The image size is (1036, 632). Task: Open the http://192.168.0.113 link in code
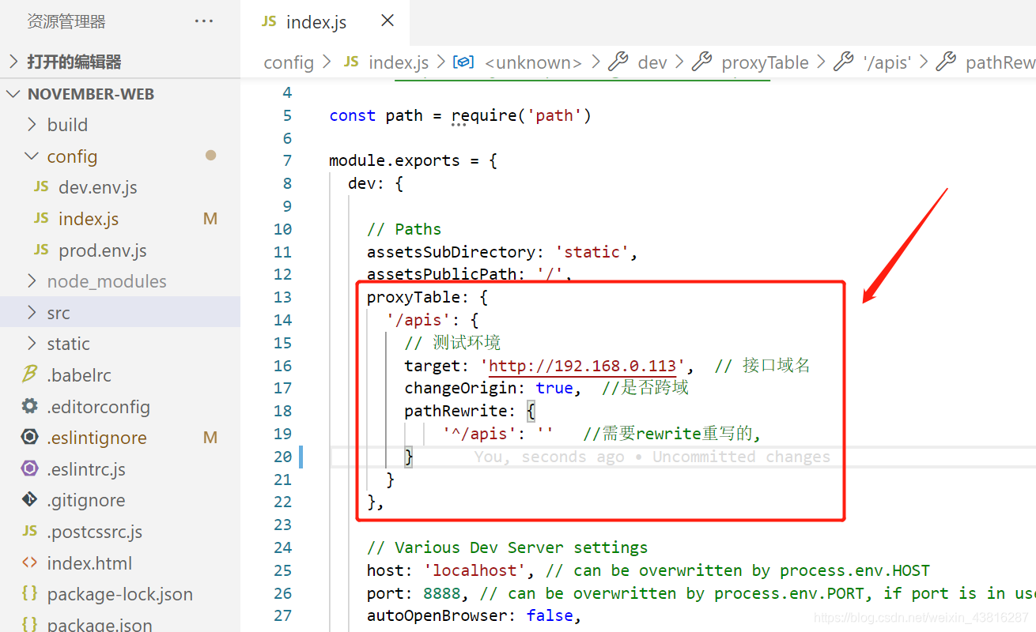tap(583, 366)
